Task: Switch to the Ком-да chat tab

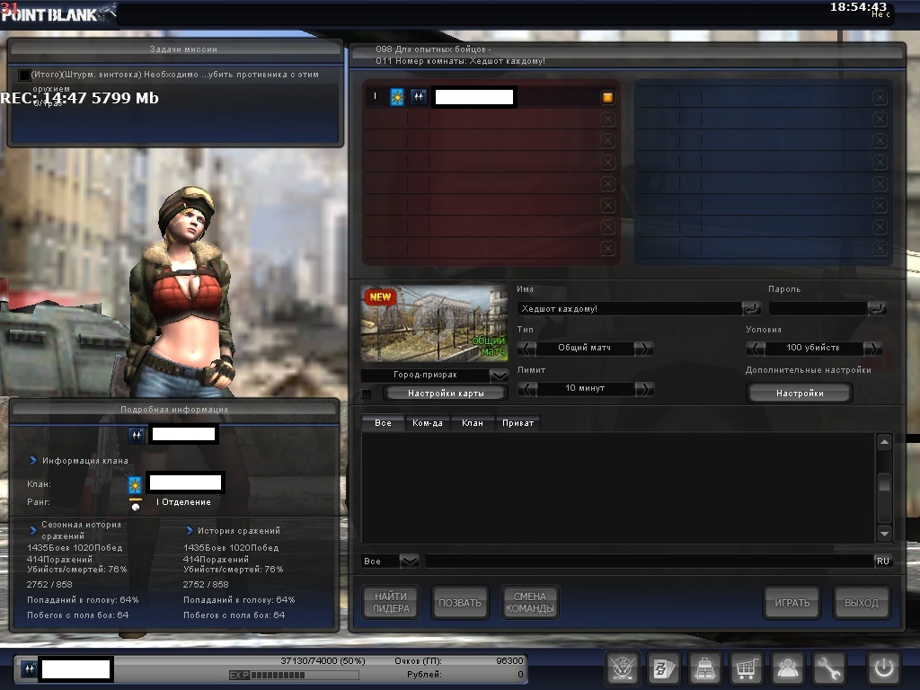Action: click(428, 423)
